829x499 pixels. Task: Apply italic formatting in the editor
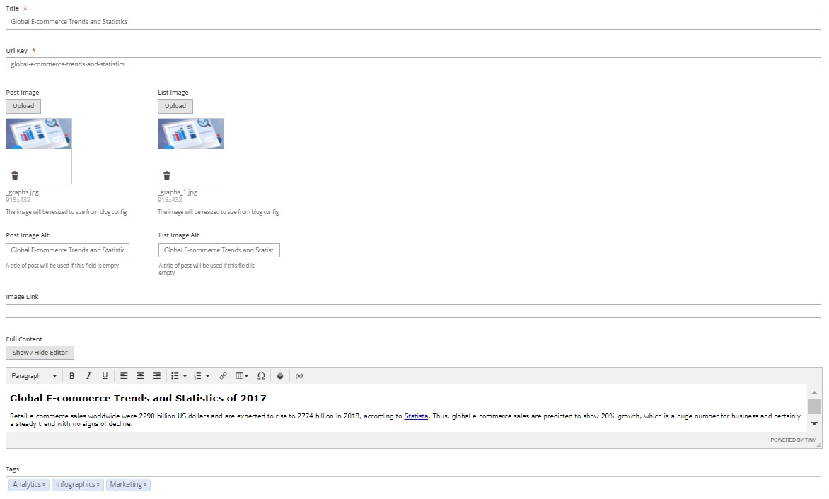pyautogui.click(x=88, y=376)
